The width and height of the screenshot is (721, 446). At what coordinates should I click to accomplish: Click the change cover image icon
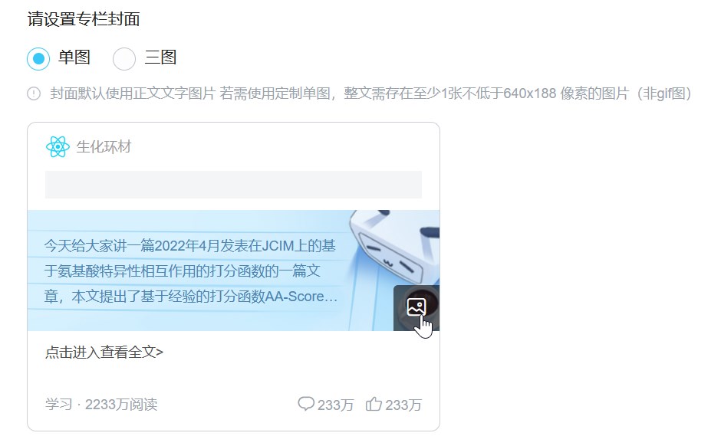click(x=416, y=307)
